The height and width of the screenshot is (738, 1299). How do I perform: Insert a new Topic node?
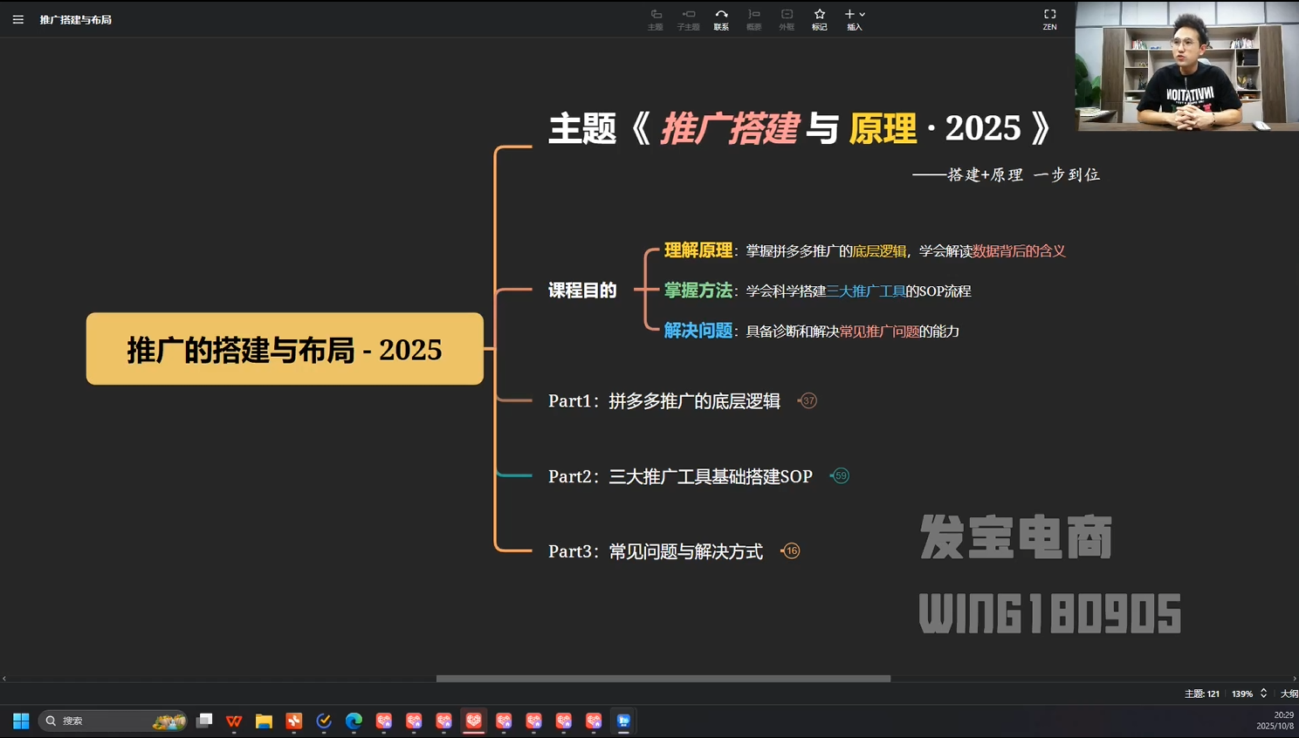(655, 19)
